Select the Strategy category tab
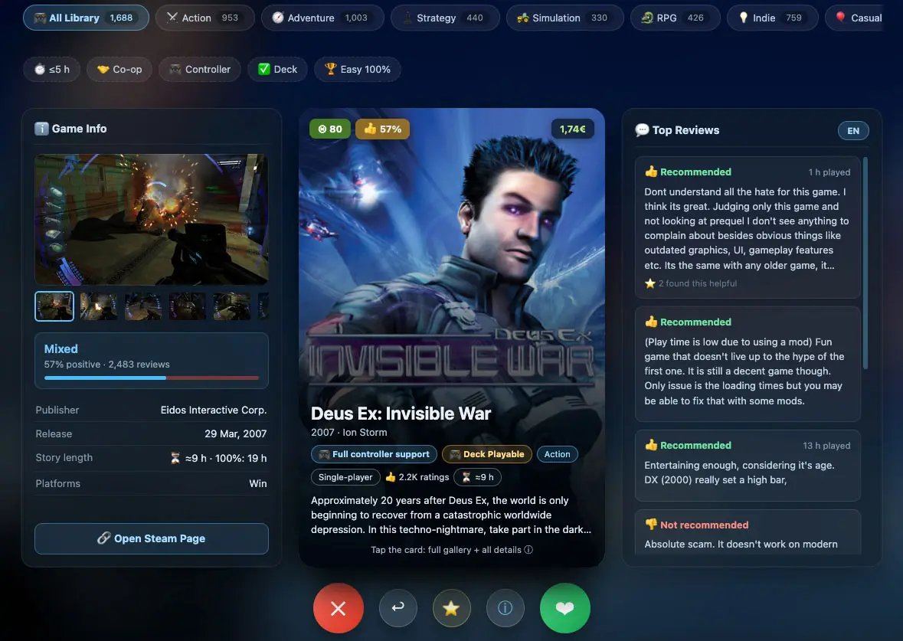The width and height of the screenshot is (903, 641). tap(445, 18)
